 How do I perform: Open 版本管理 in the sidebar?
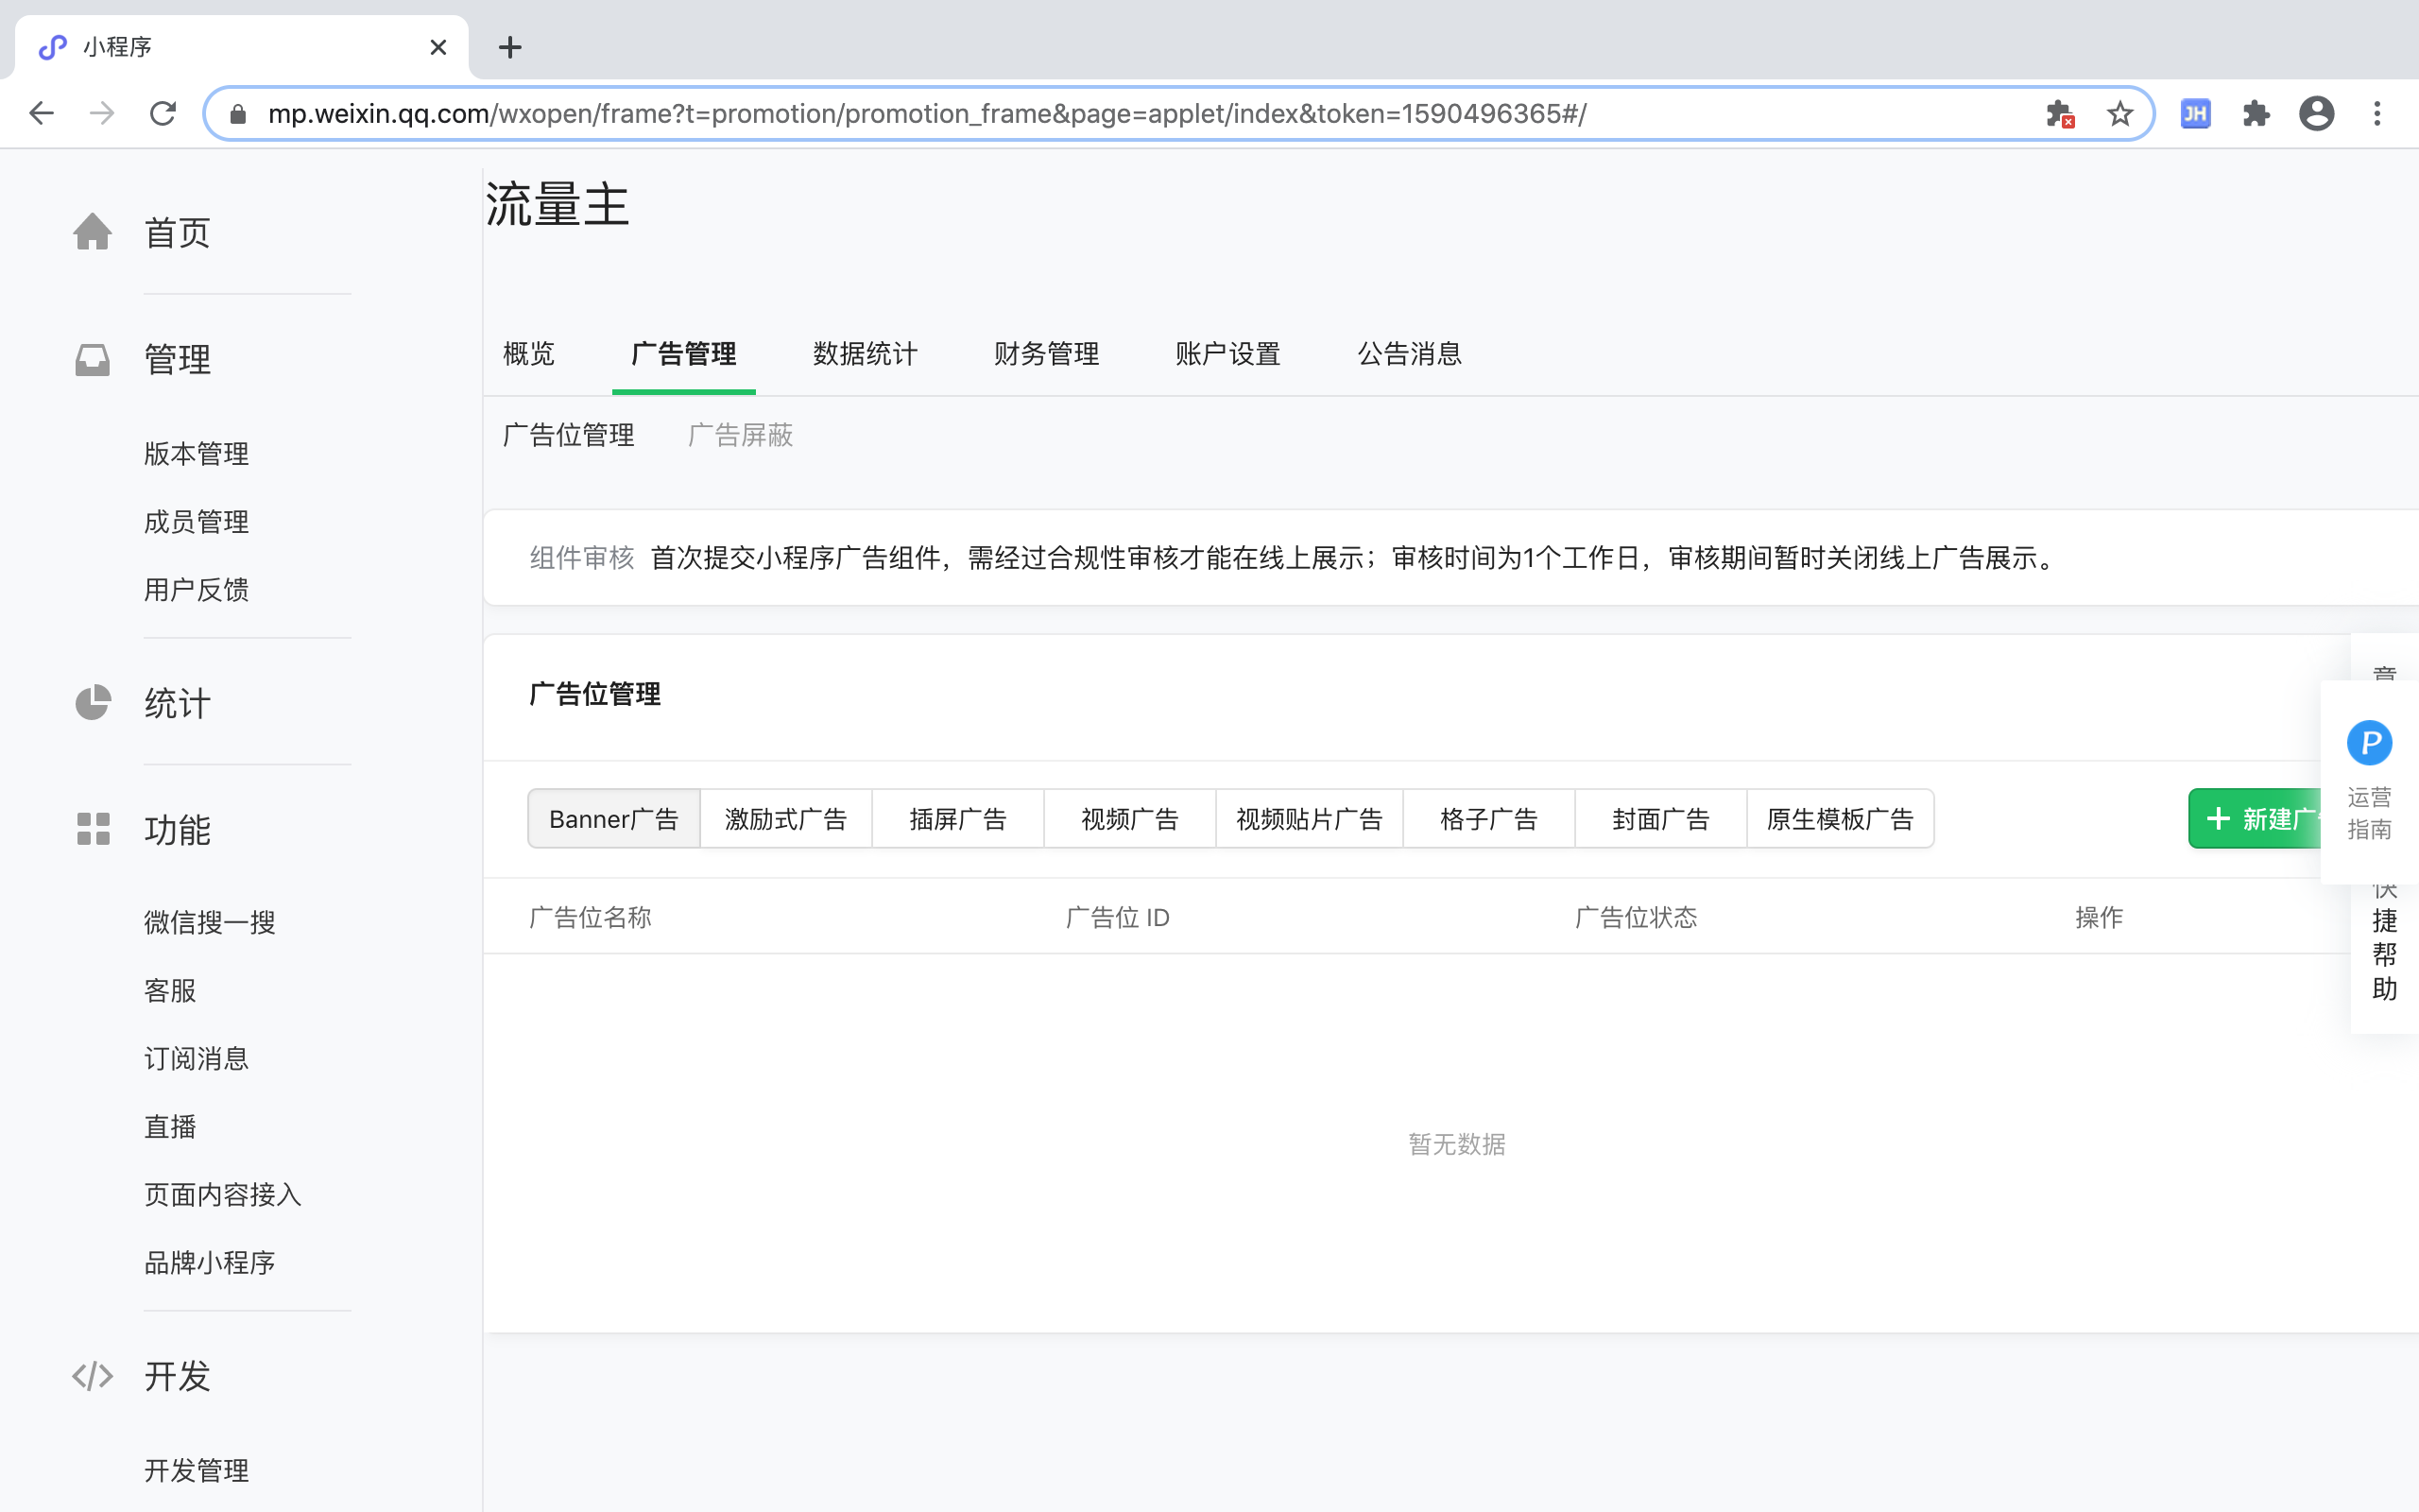coord(196,454)
